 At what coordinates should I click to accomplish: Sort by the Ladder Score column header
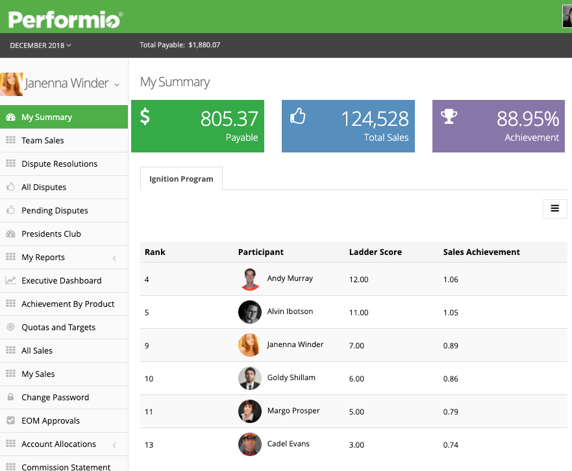point(375,252)
